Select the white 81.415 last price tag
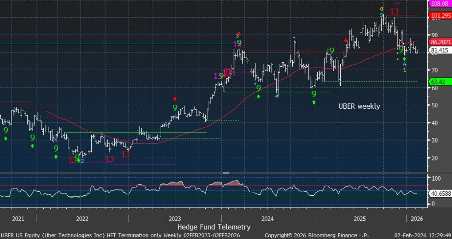 click(x=437, y=50)
